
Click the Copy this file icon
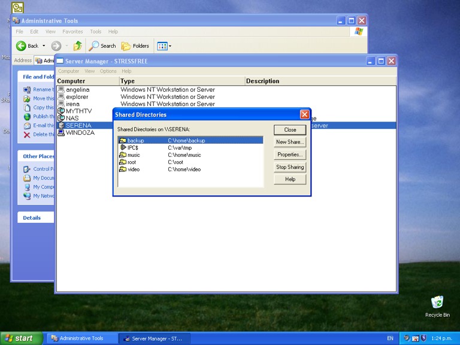point(27,108)
